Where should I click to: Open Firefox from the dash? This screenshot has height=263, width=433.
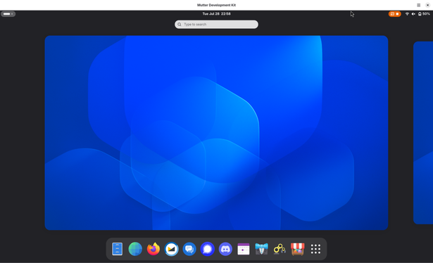point(153,249)
